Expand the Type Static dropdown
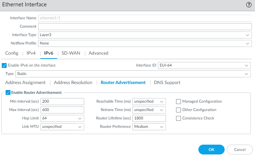Screen dimensions: 255x159 coord(133,74)
